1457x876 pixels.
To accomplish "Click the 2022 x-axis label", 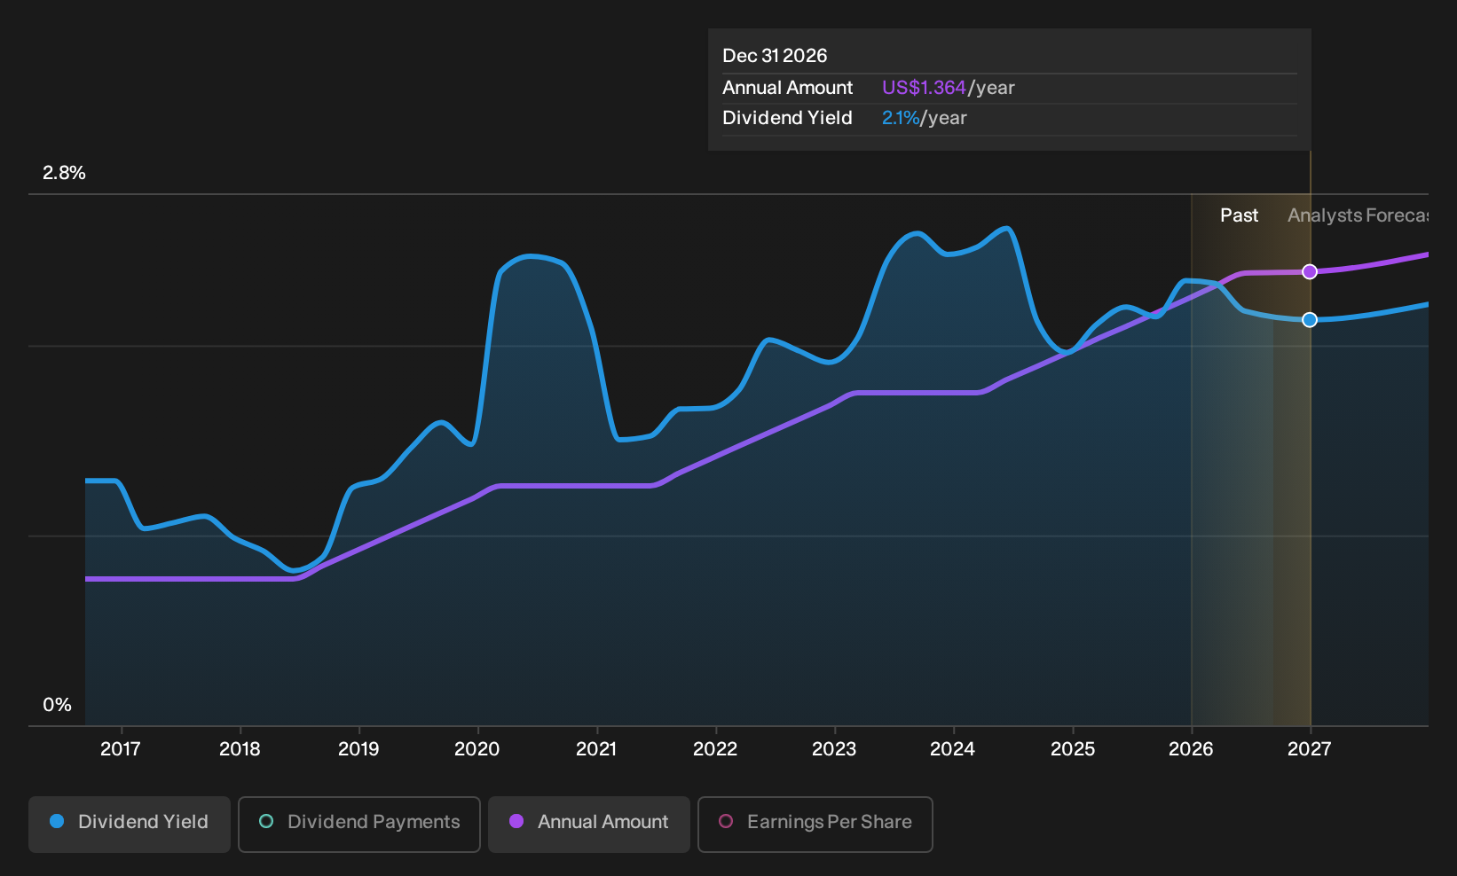I will tap(715, 749).
